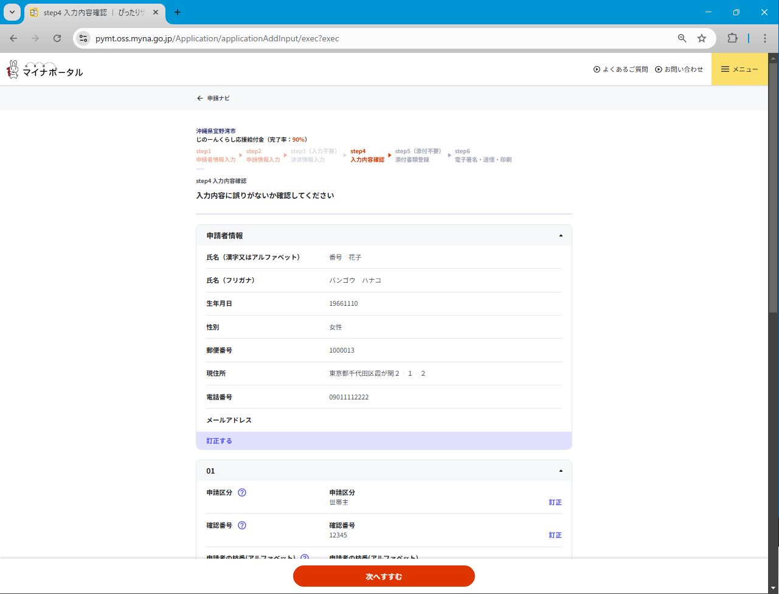Screen dimensions: 779x594
Task: Collapse the 01 section
Action: click(561, 471)
